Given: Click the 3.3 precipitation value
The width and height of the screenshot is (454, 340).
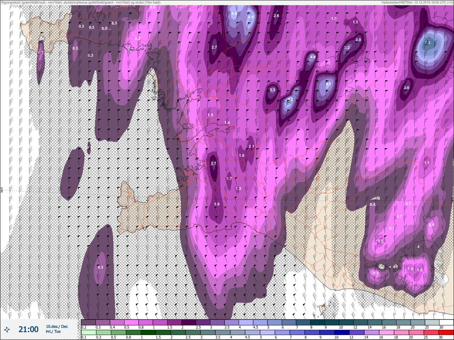Looking at the screenshot, I should (x=272, y=90).
